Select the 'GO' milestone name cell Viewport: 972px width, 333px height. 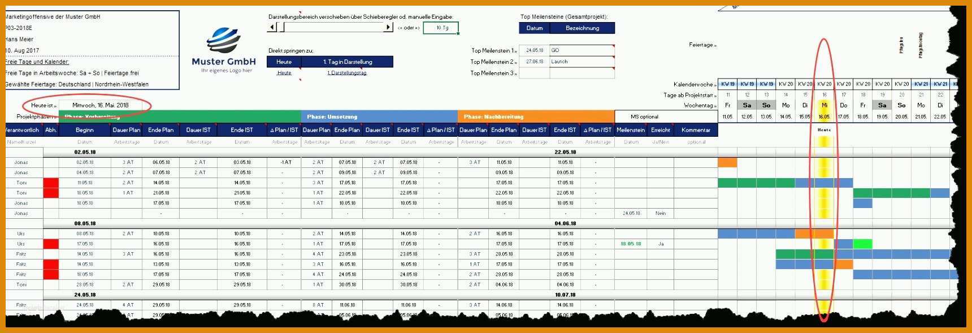582,50
